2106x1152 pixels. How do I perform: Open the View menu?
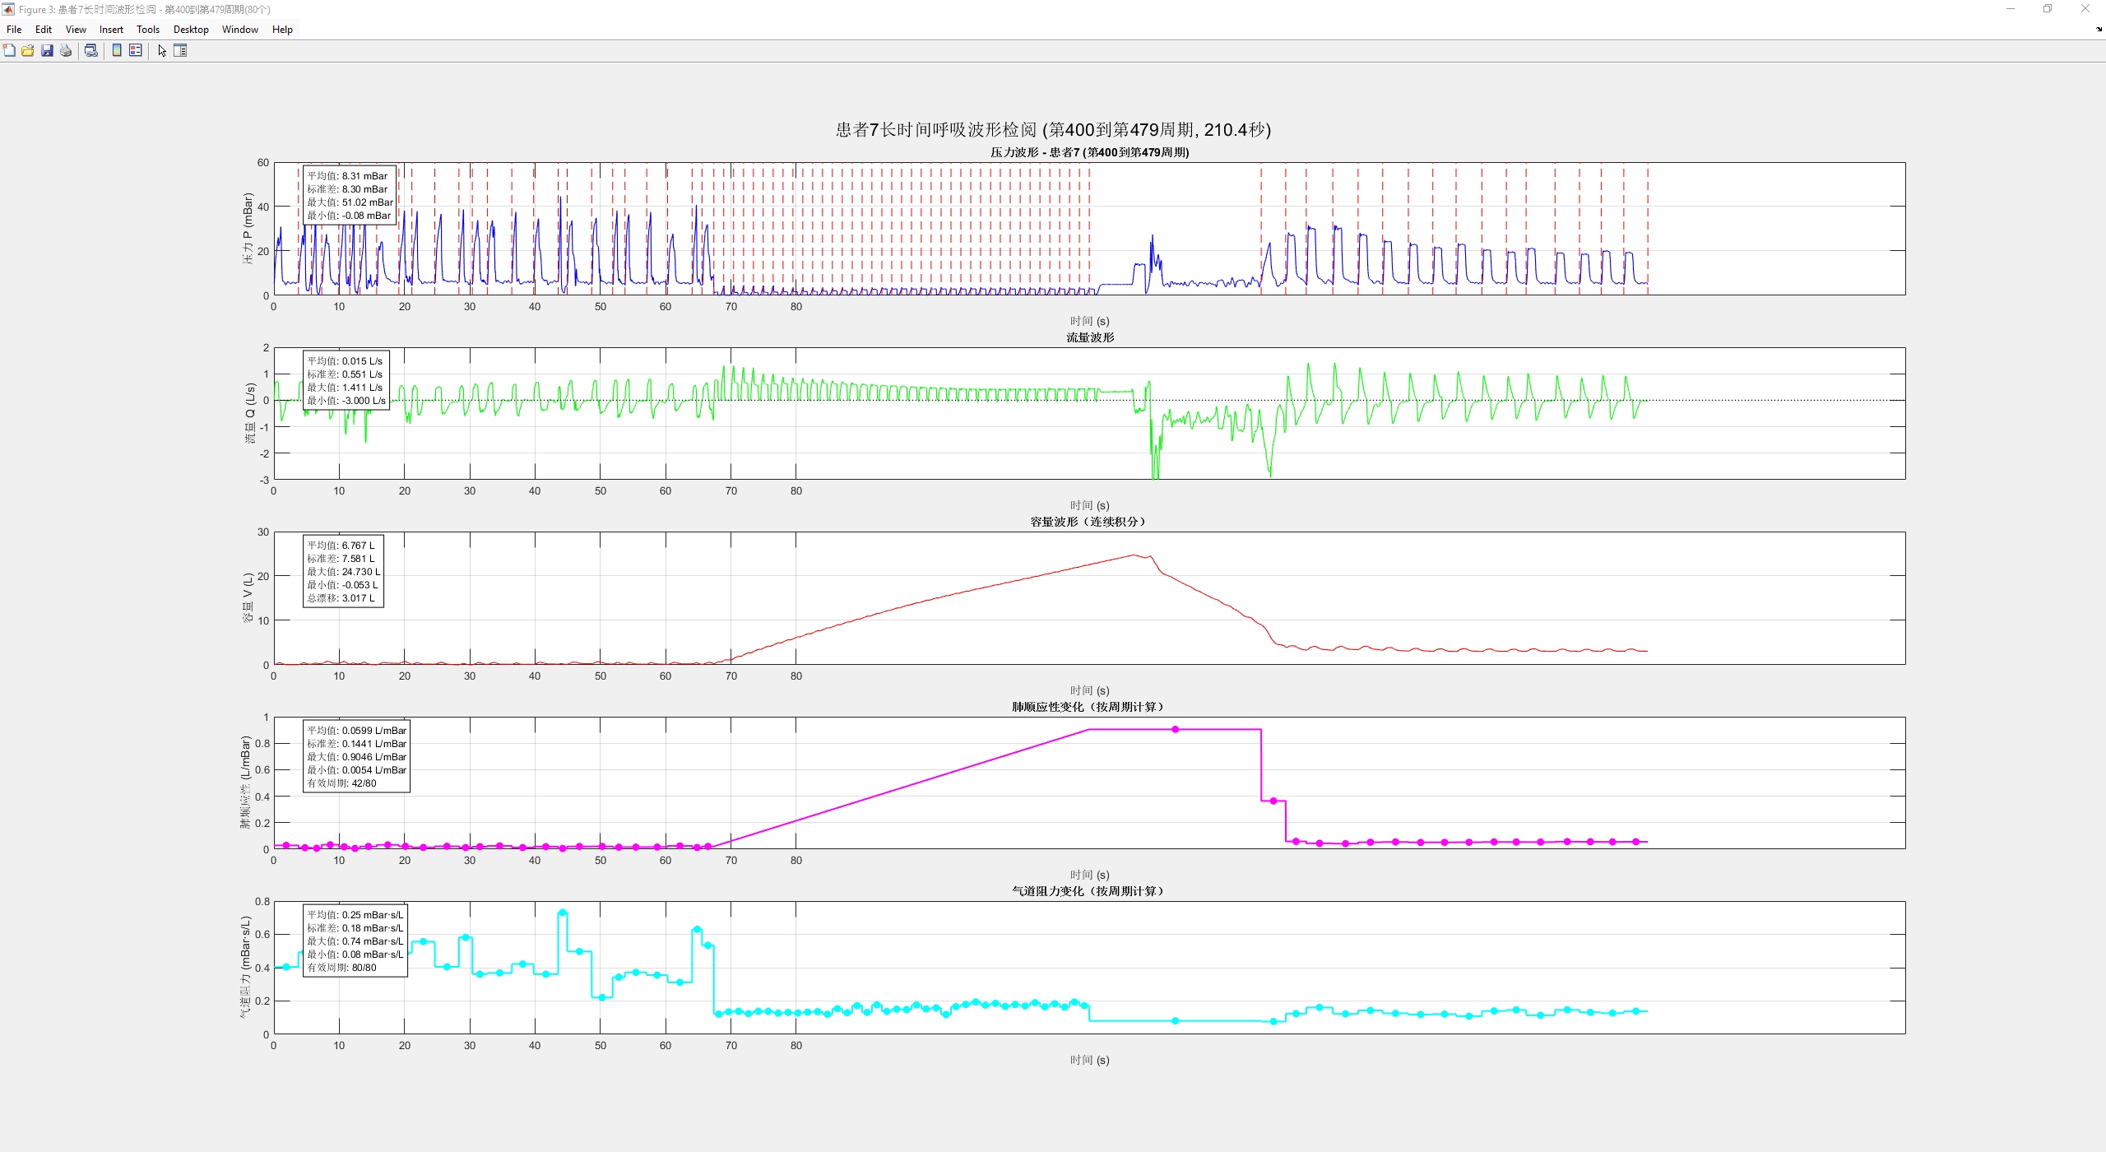76,29
